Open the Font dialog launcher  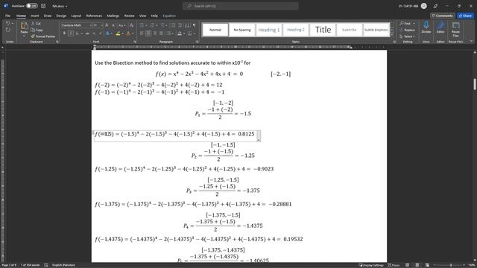coord(135,42)
